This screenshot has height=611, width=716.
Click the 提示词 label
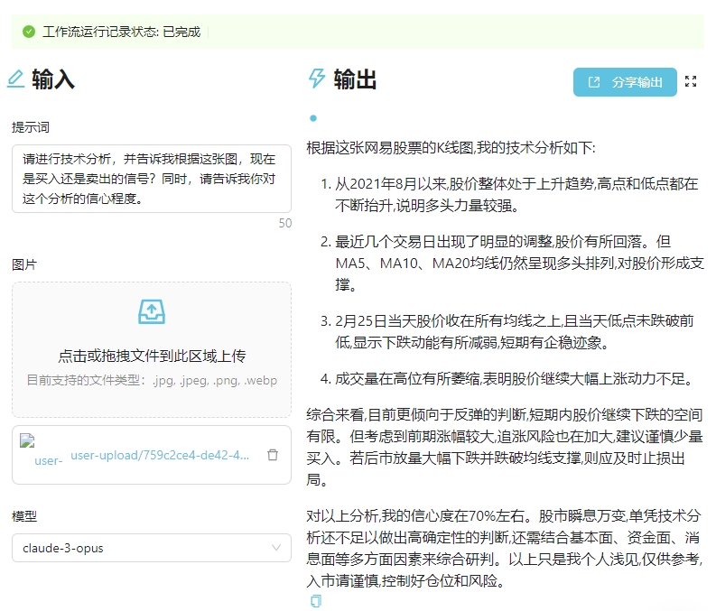[x=31, y=127]
